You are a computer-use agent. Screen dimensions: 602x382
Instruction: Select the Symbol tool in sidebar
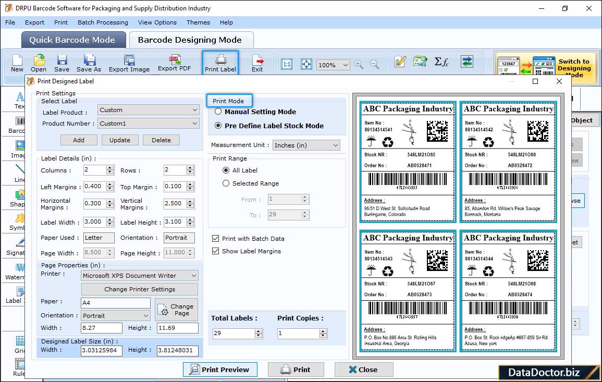[18, 223]
